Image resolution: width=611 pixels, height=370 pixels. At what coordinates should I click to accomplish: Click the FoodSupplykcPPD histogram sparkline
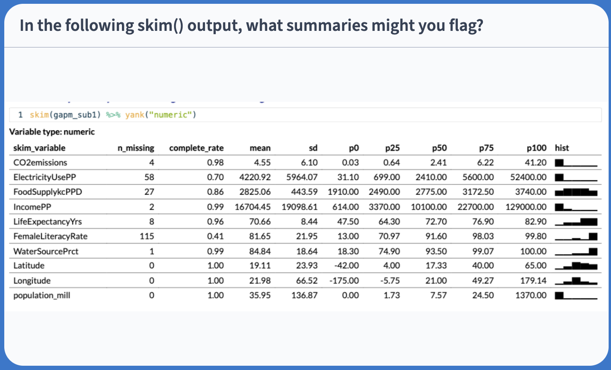click(575, 192)
